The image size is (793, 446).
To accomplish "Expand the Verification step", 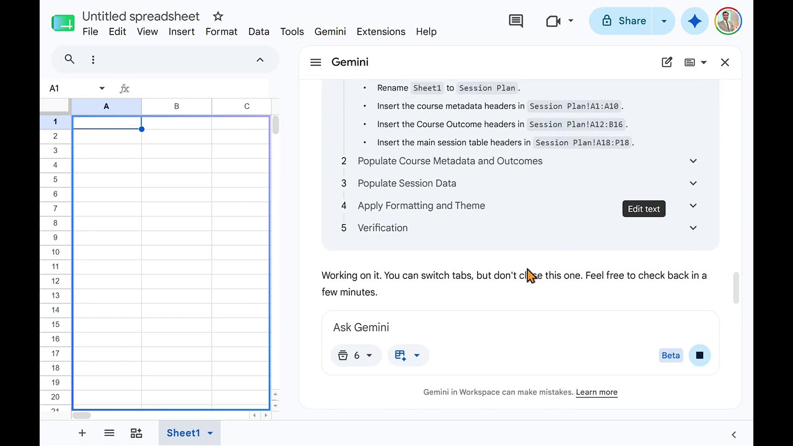I will tap(693, 228).
